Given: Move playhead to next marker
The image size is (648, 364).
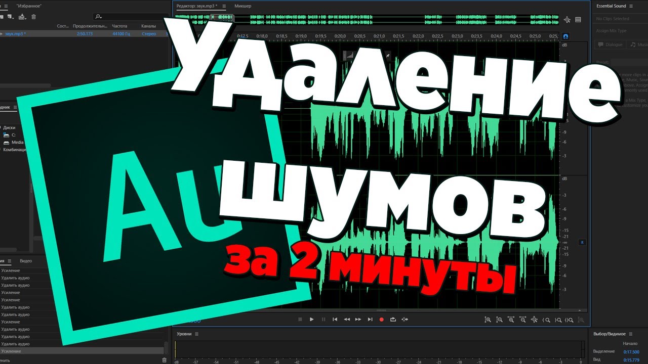Looking at the screenshot, I should tap(370, 320).
